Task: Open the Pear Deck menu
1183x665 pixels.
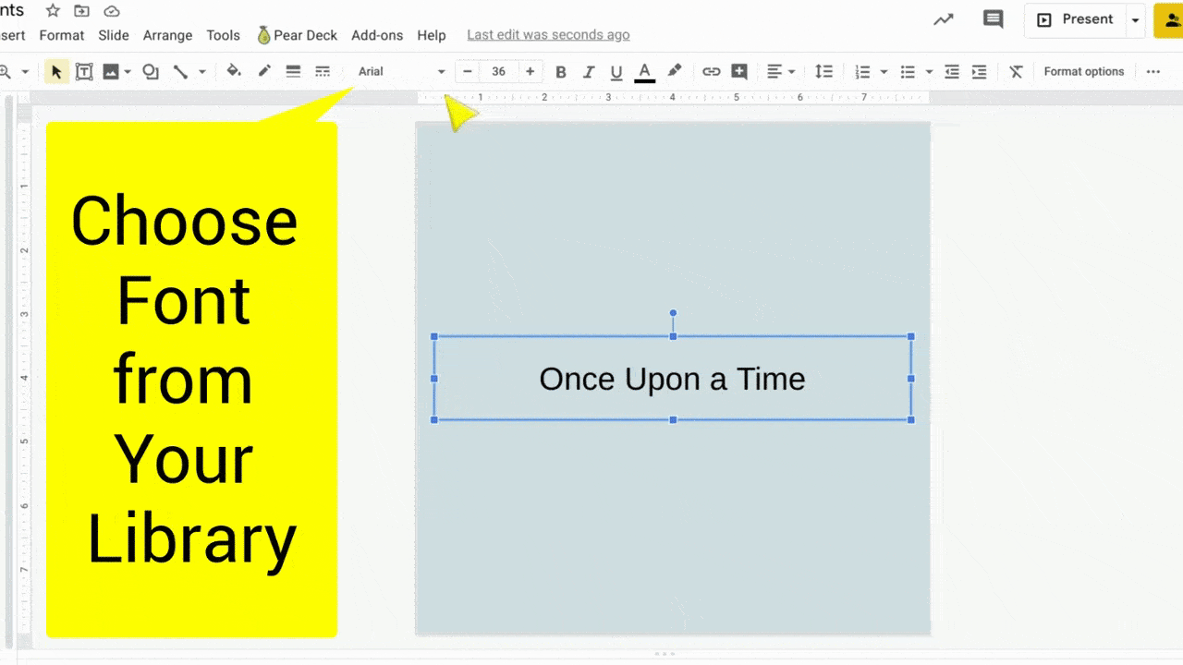Action: click(x=297, y=35)
